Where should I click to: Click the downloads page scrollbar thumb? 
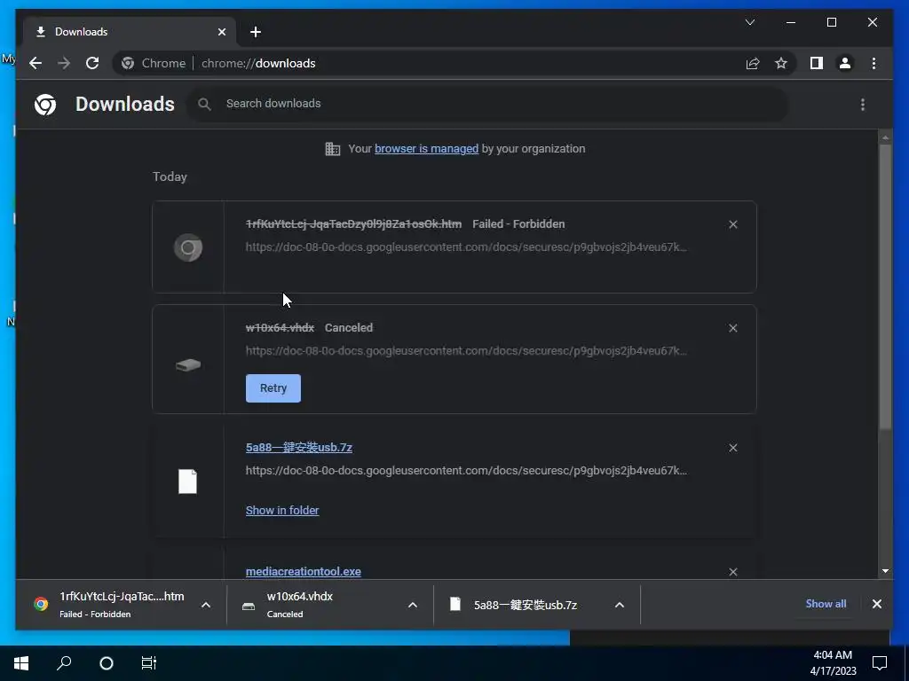point(885,286)
